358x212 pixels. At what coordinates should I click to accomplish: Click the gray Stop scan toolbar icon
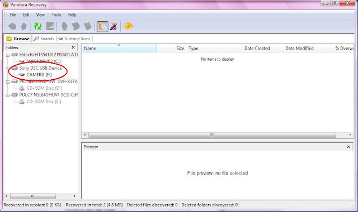(x=50, y=26)
